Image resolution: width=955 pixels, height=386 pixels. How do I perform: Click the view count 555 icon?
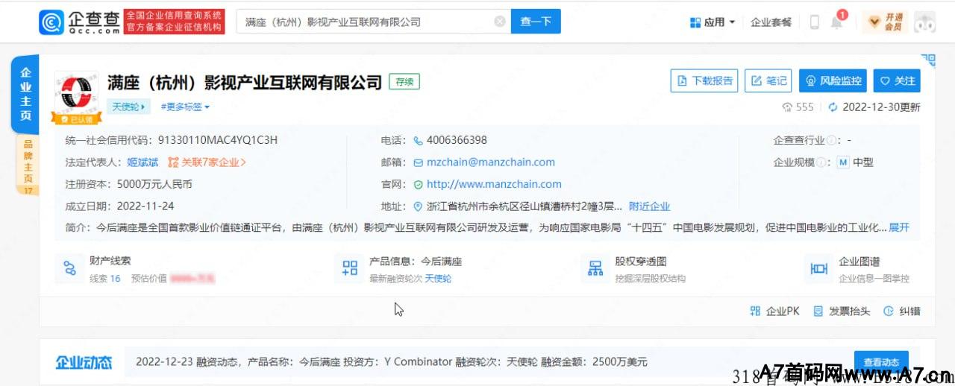click(787, 107)
